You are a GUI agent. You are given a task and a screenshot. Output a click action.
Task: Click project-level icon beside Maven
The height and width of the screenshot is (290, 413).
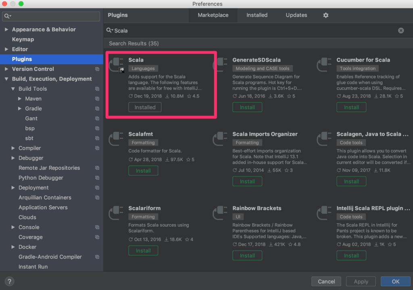[x=97, y=99]
